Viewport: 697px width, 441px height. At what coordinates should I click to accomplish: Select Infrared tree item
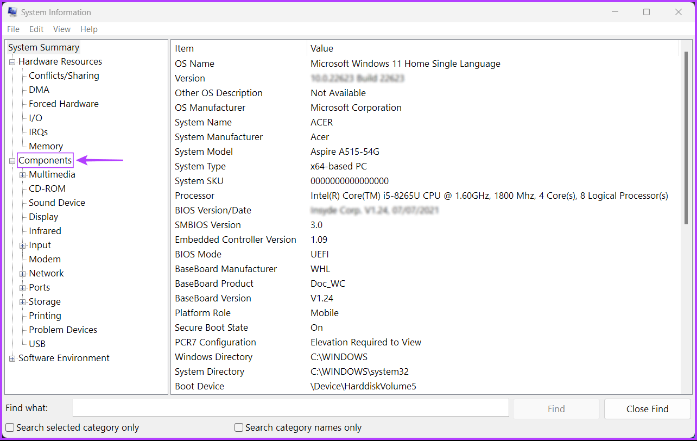(45, 231)
